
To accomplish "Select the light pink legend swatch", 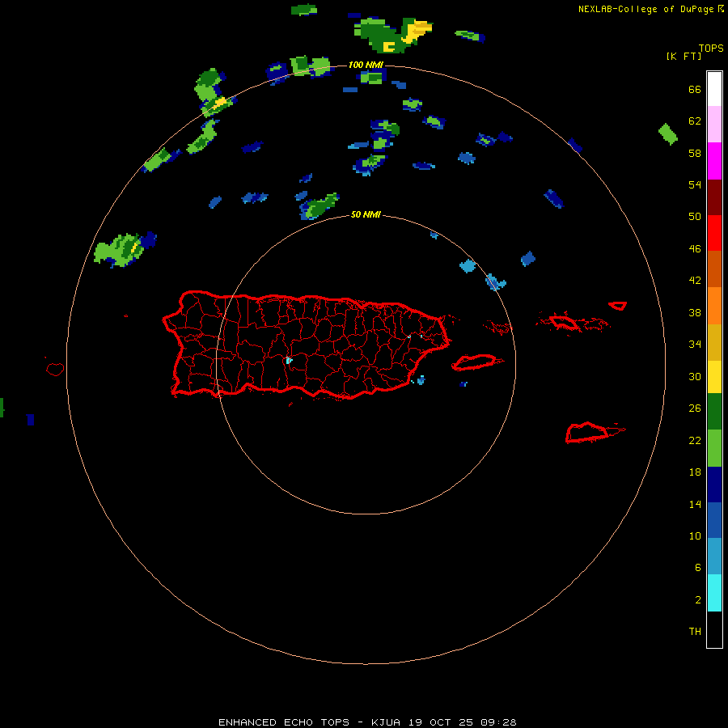I will click(714, 125).
